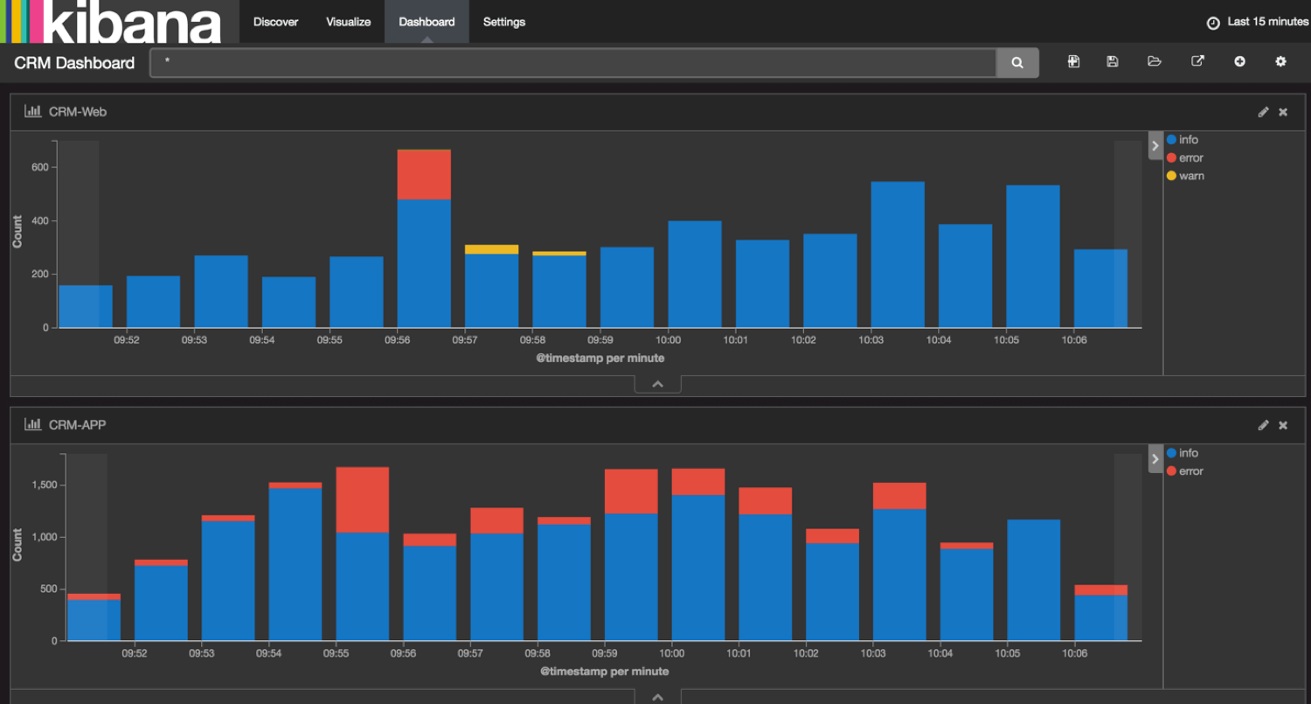Viewport: 1311px width, 704px height.
Task: Edit the CRM-APP panel with the pencil icon
Action: [1263, 425]
